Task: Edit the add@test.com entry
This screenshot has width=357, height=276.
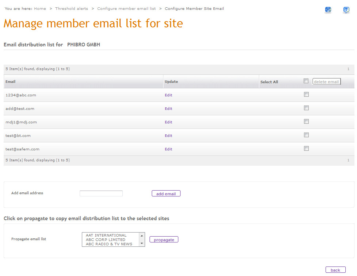Action: (x=168, y=109)
